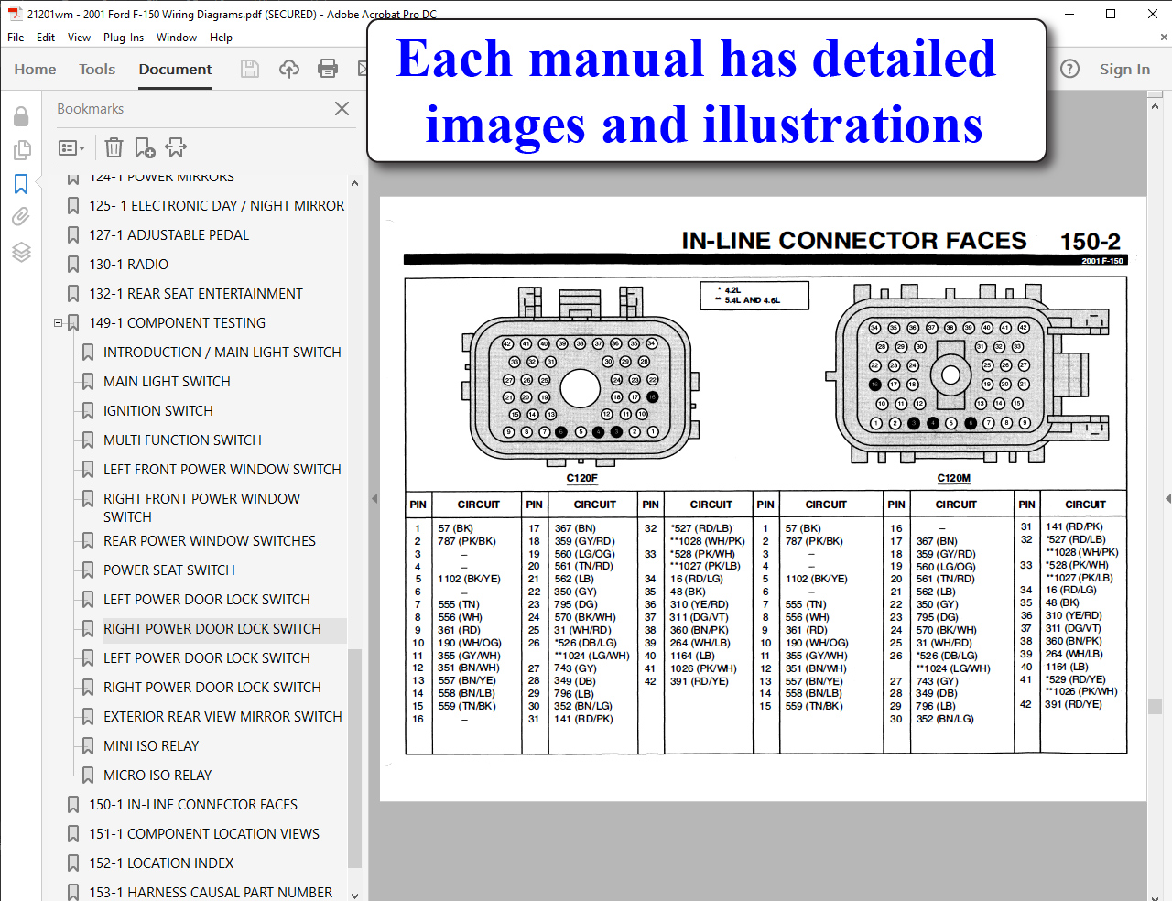Open the Plug-Ins menu
This screenshot has height=901, width=1172.
pyautogui.click(x=124, y=38)
